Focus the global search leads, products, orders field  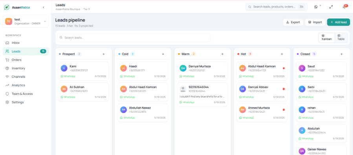point(276,7)
